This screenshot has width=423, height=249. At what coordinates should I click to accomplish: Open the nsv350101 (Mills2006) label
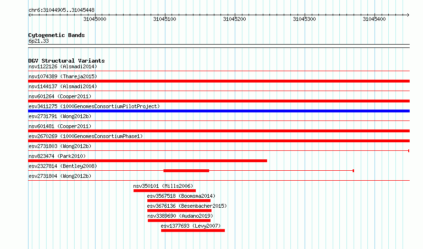[x=163, y=186]
